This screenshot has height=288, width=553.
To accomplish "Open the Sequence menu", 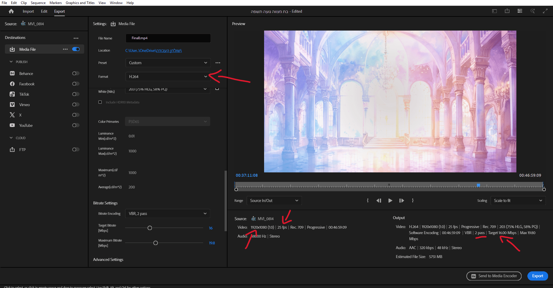I will (38, 3).
